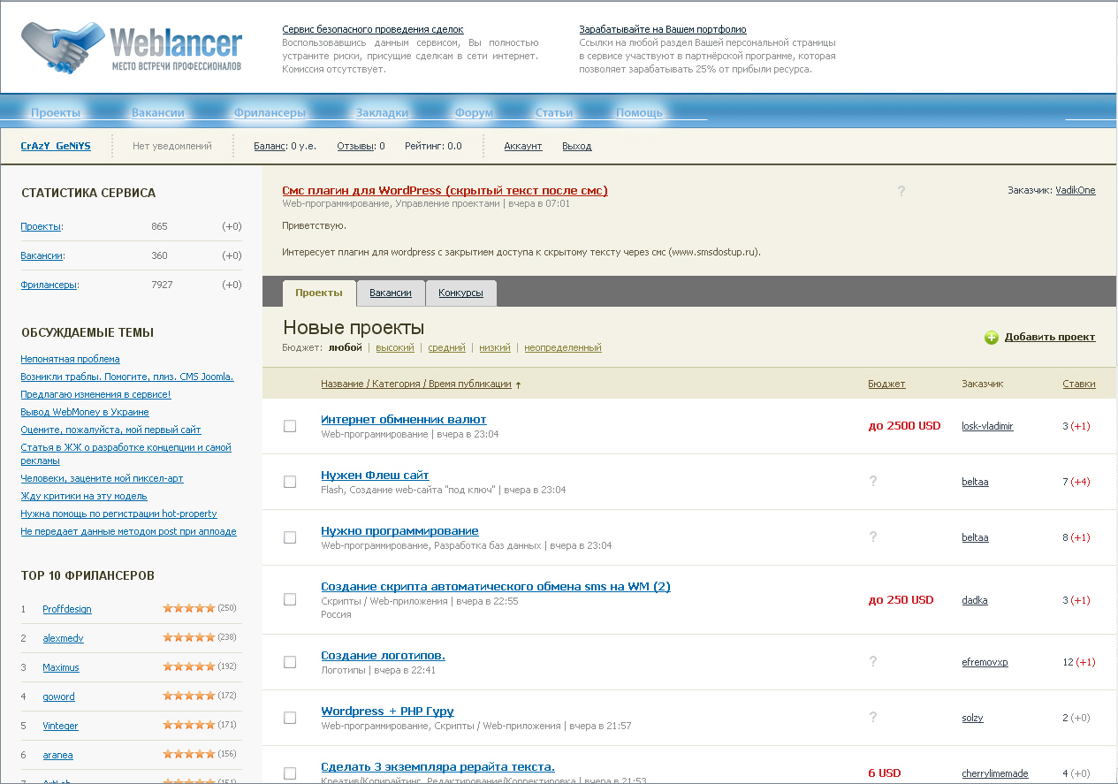The image size is (1118, 784).
Task: Click Maximus's five-star rating
Action: pos(189,666)
